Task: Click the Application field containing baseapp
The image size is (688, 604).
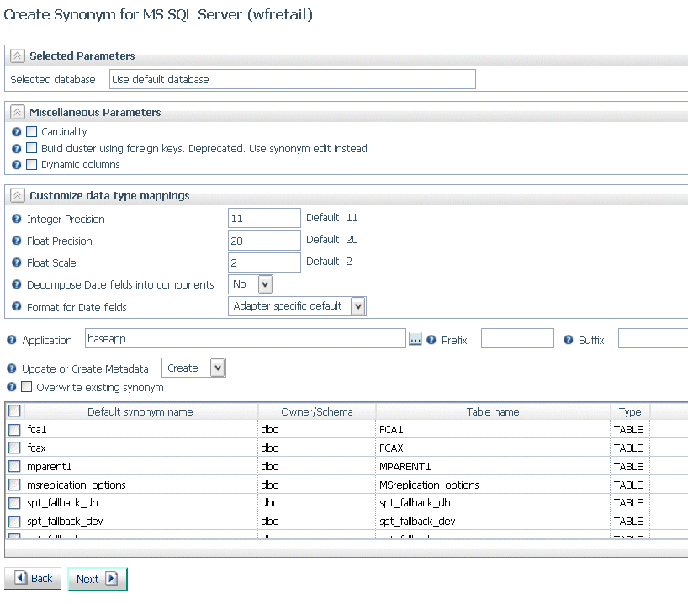Action: [x=246, y=338]
